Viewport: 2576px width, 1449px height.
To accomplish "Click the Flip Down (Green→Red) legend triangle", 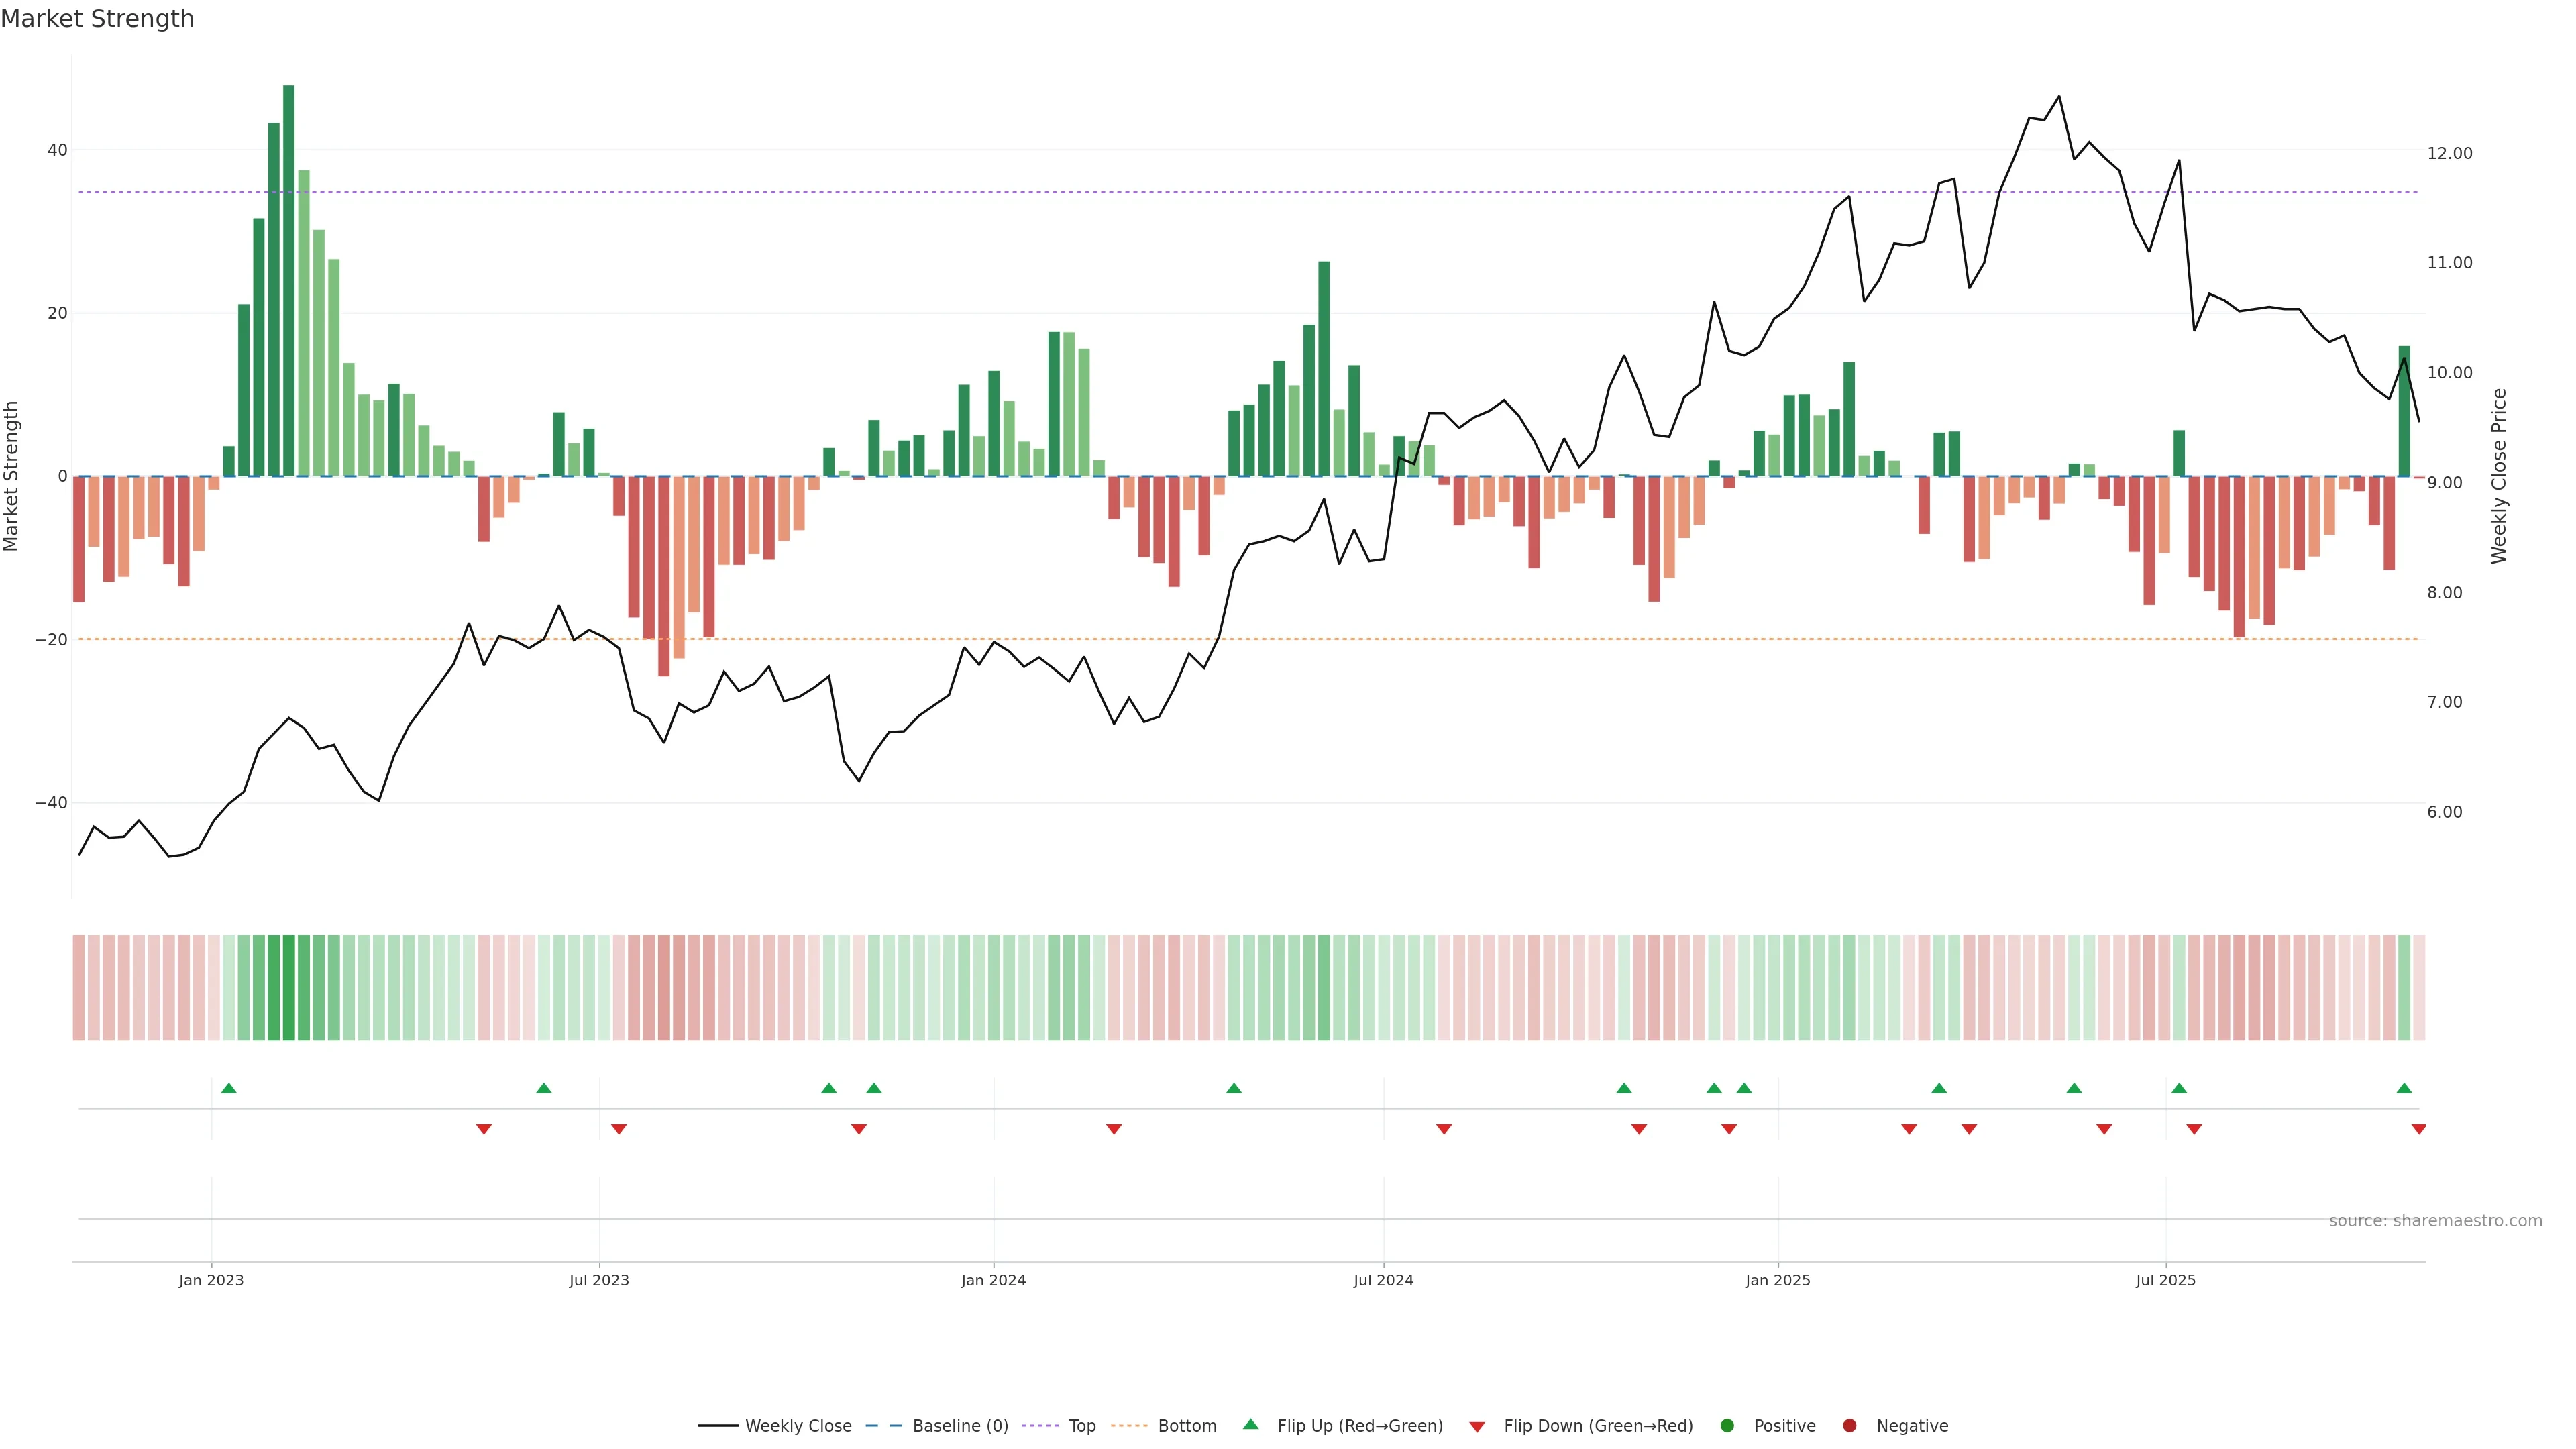I will pyautogui.click(x=1477, y=1427).
